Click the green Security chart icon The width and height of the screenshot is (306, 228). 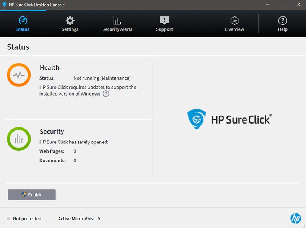pos(19,139)
